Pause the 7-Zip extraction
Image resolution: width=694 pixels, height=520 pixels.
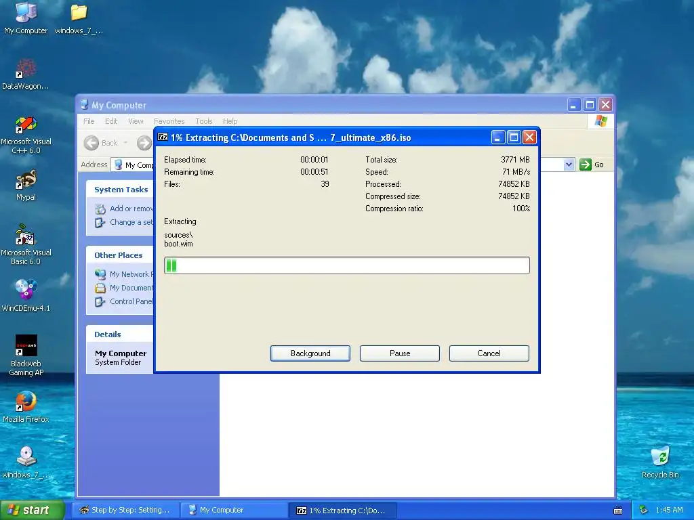click(400, 353)
